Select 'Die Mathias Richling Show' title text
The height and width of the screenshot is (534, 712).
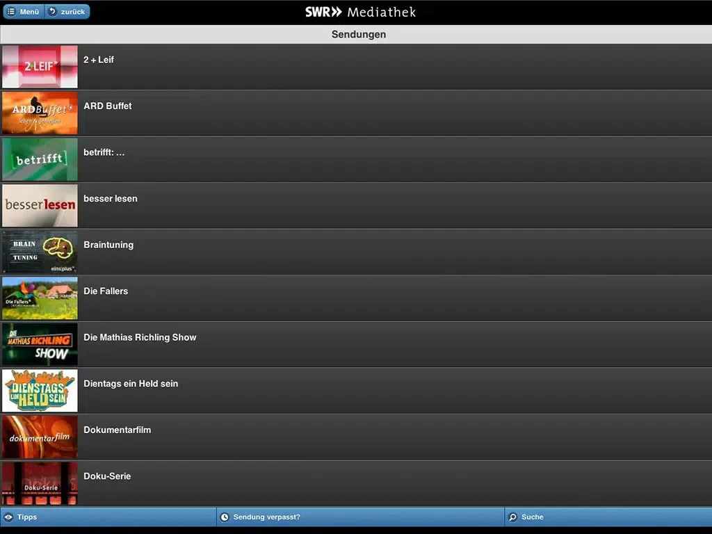pyautogui.click(x=140, y=337)
